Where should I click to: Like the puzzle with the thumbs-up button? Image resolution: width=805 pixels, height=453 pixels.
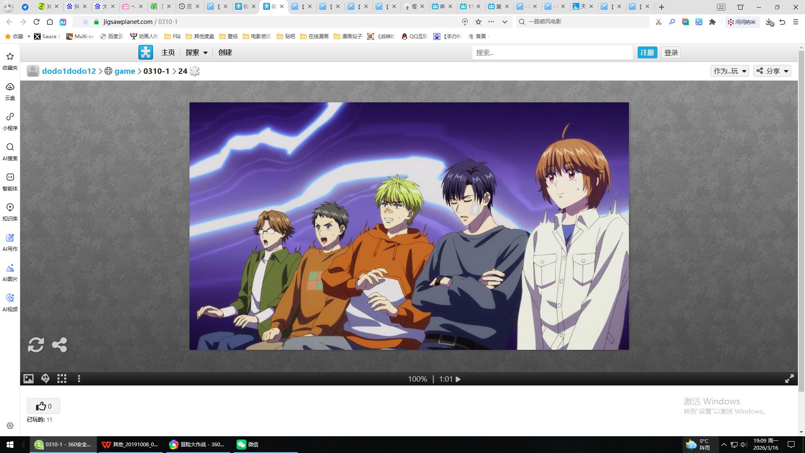[x=44, y=406]
